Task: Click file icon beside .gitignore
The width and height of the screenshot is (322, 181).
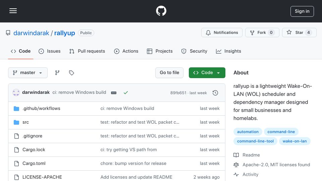Action: coord(16,136)
